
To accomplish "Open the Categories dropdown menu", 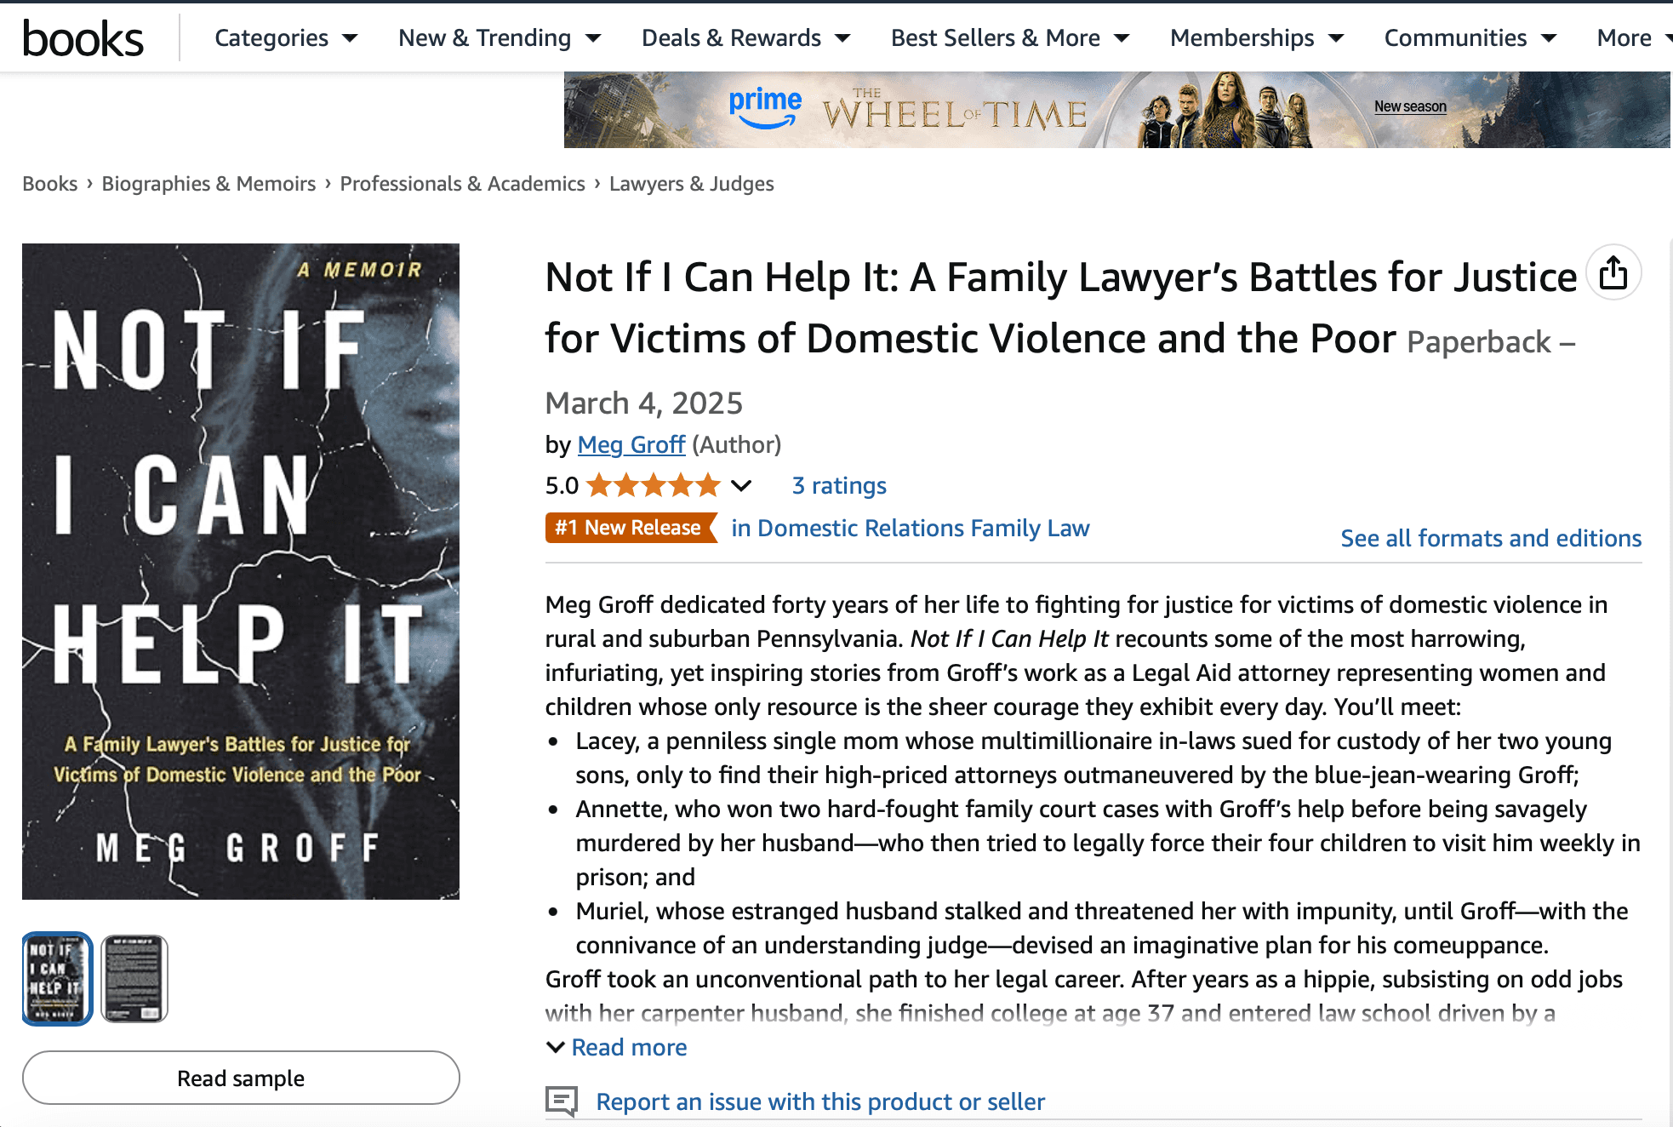I will click(x=285, y=38).
